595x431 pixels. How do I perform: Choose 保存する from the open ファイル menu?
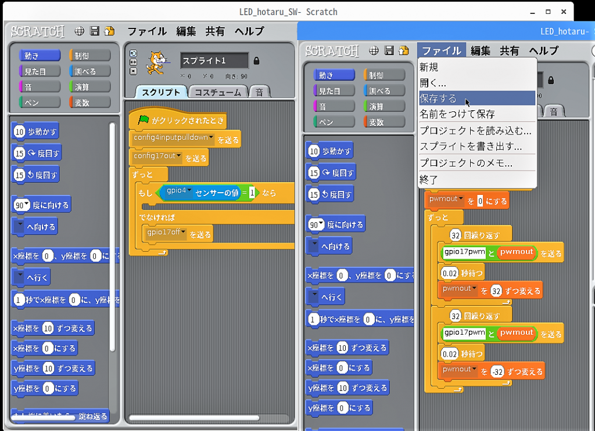click(x=477, y=99)
